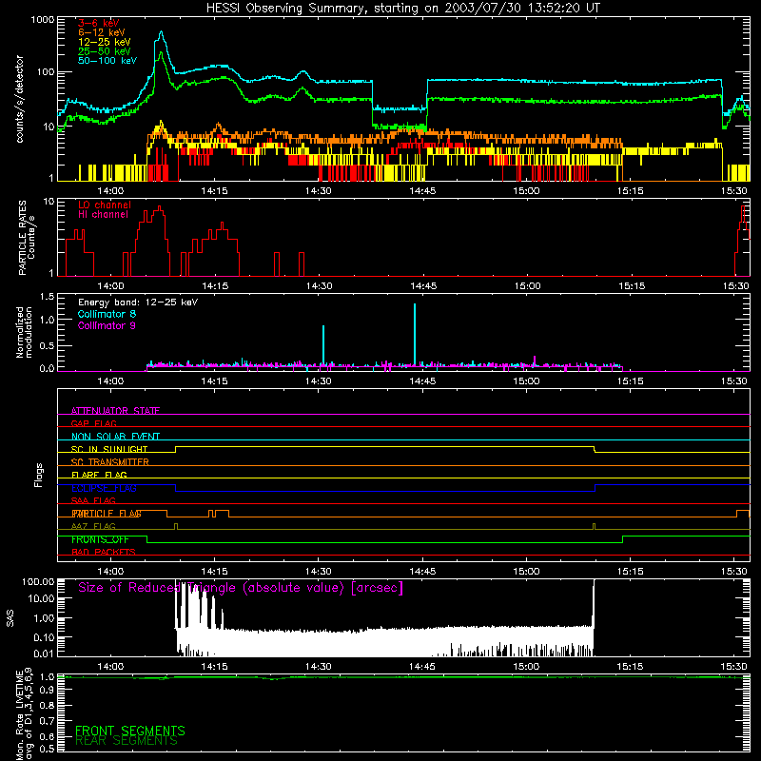The height and width of the screenshot is (761, 761).
Task: Click the ECLIPSE_FLAG label
Action: 104,488
